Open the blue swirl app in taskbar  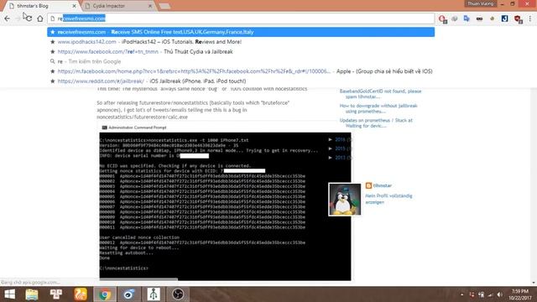[129, 294]
